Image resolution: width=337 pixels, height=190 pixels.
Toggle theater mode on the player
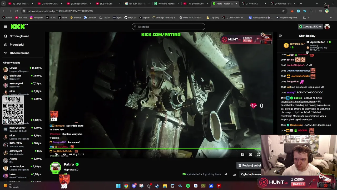click(250, 154)
